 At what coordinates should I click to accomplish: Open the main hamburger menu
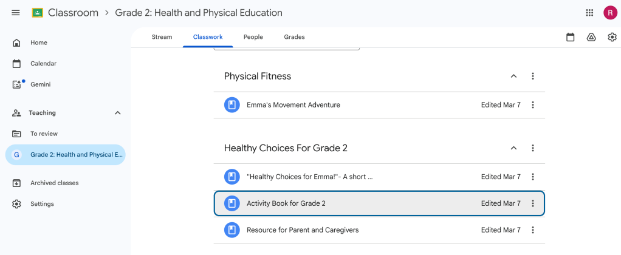point(16,13)
